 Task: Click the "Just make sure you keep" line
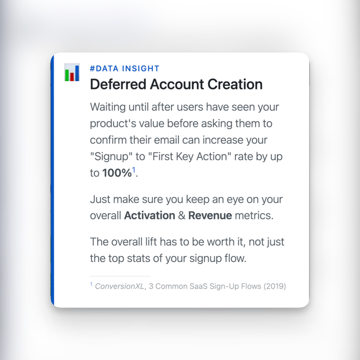[x=186, y=200]
